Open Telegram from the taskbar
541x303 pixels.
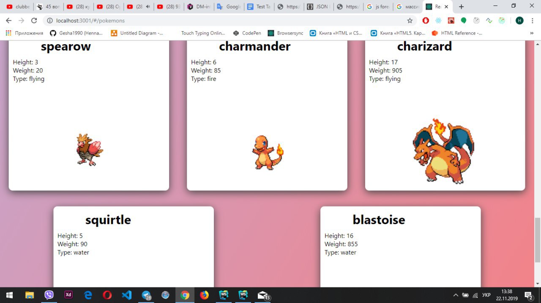pos(146,295)
